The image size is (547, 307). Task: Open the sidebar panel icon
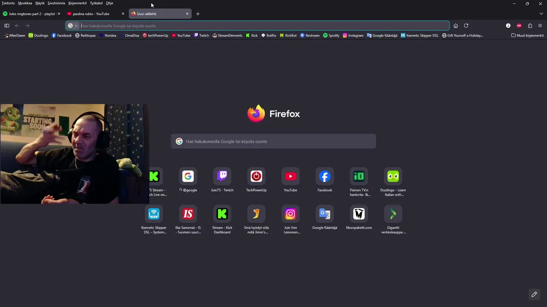[x=7, y=26]
